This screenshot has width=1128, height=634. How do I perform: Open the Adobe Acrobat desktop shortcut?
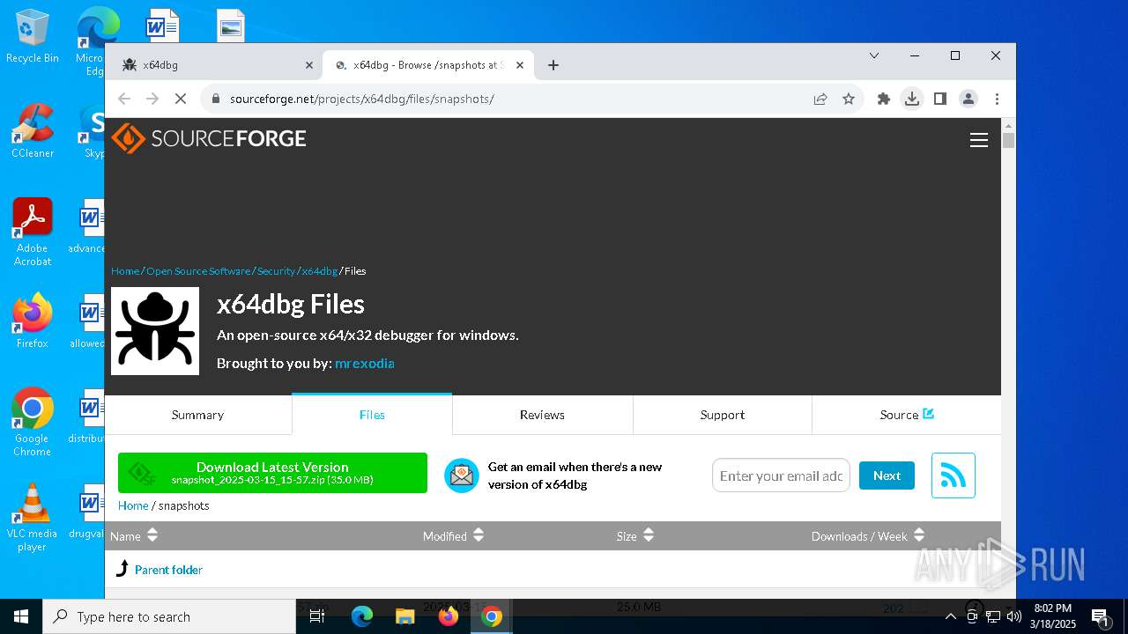pyautogui.click(x=33, y=232)
